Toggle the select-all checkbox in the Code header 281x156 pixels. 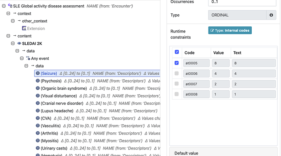(x=177, y=52)
